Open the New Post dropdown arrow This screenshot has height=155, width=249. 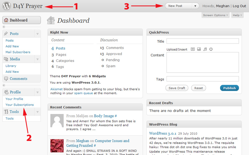pyautogui.click(x=195, y=6)
